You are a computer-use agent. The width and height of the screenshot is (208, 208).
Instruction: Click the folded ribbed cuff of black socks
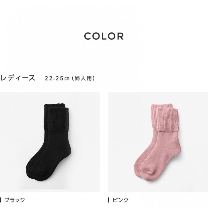[x=58, y=119]
